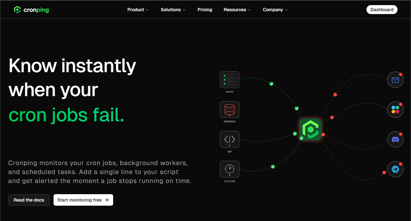
Task: Click the 'api' label text
Action: point(230,151)
